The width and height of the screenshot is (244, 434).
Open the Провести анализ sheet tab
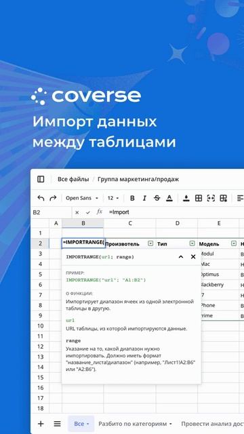212,424
